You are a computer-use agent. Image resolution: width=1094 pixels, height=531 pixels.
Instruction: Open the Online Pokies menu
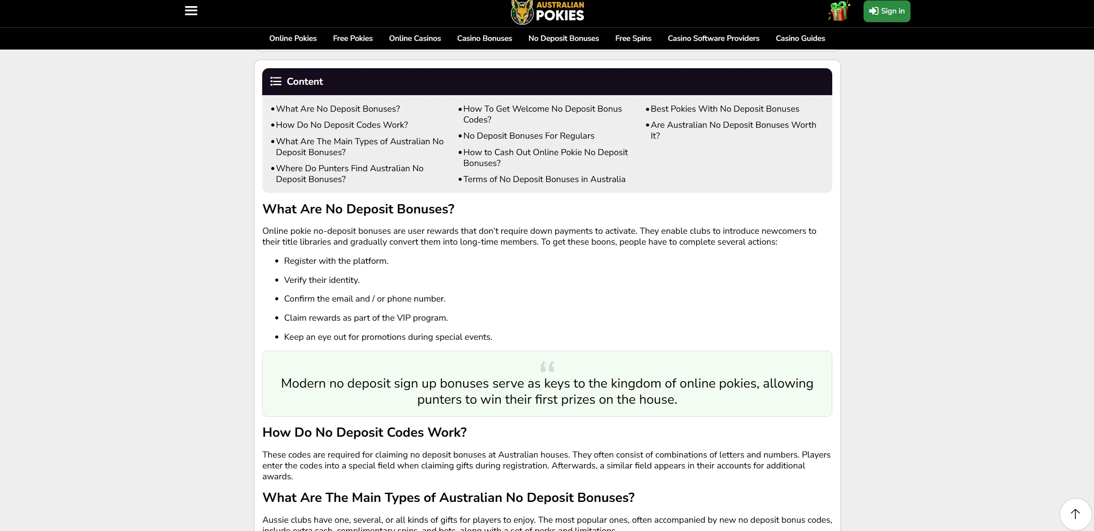pos(293,38)
